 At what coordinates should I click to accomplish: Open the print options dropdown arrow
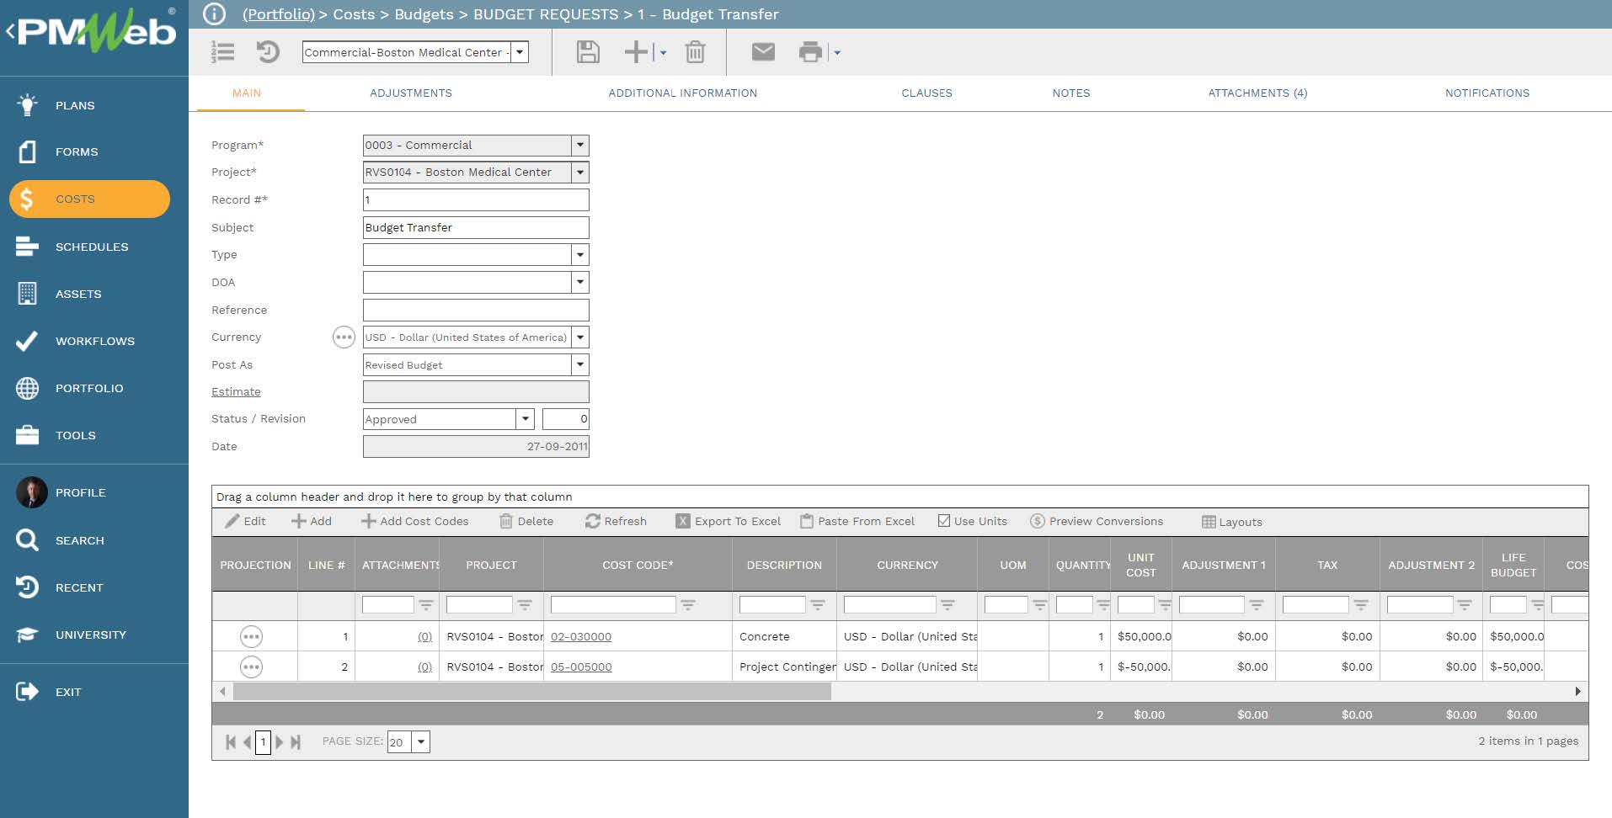click(x=836, y=52)
